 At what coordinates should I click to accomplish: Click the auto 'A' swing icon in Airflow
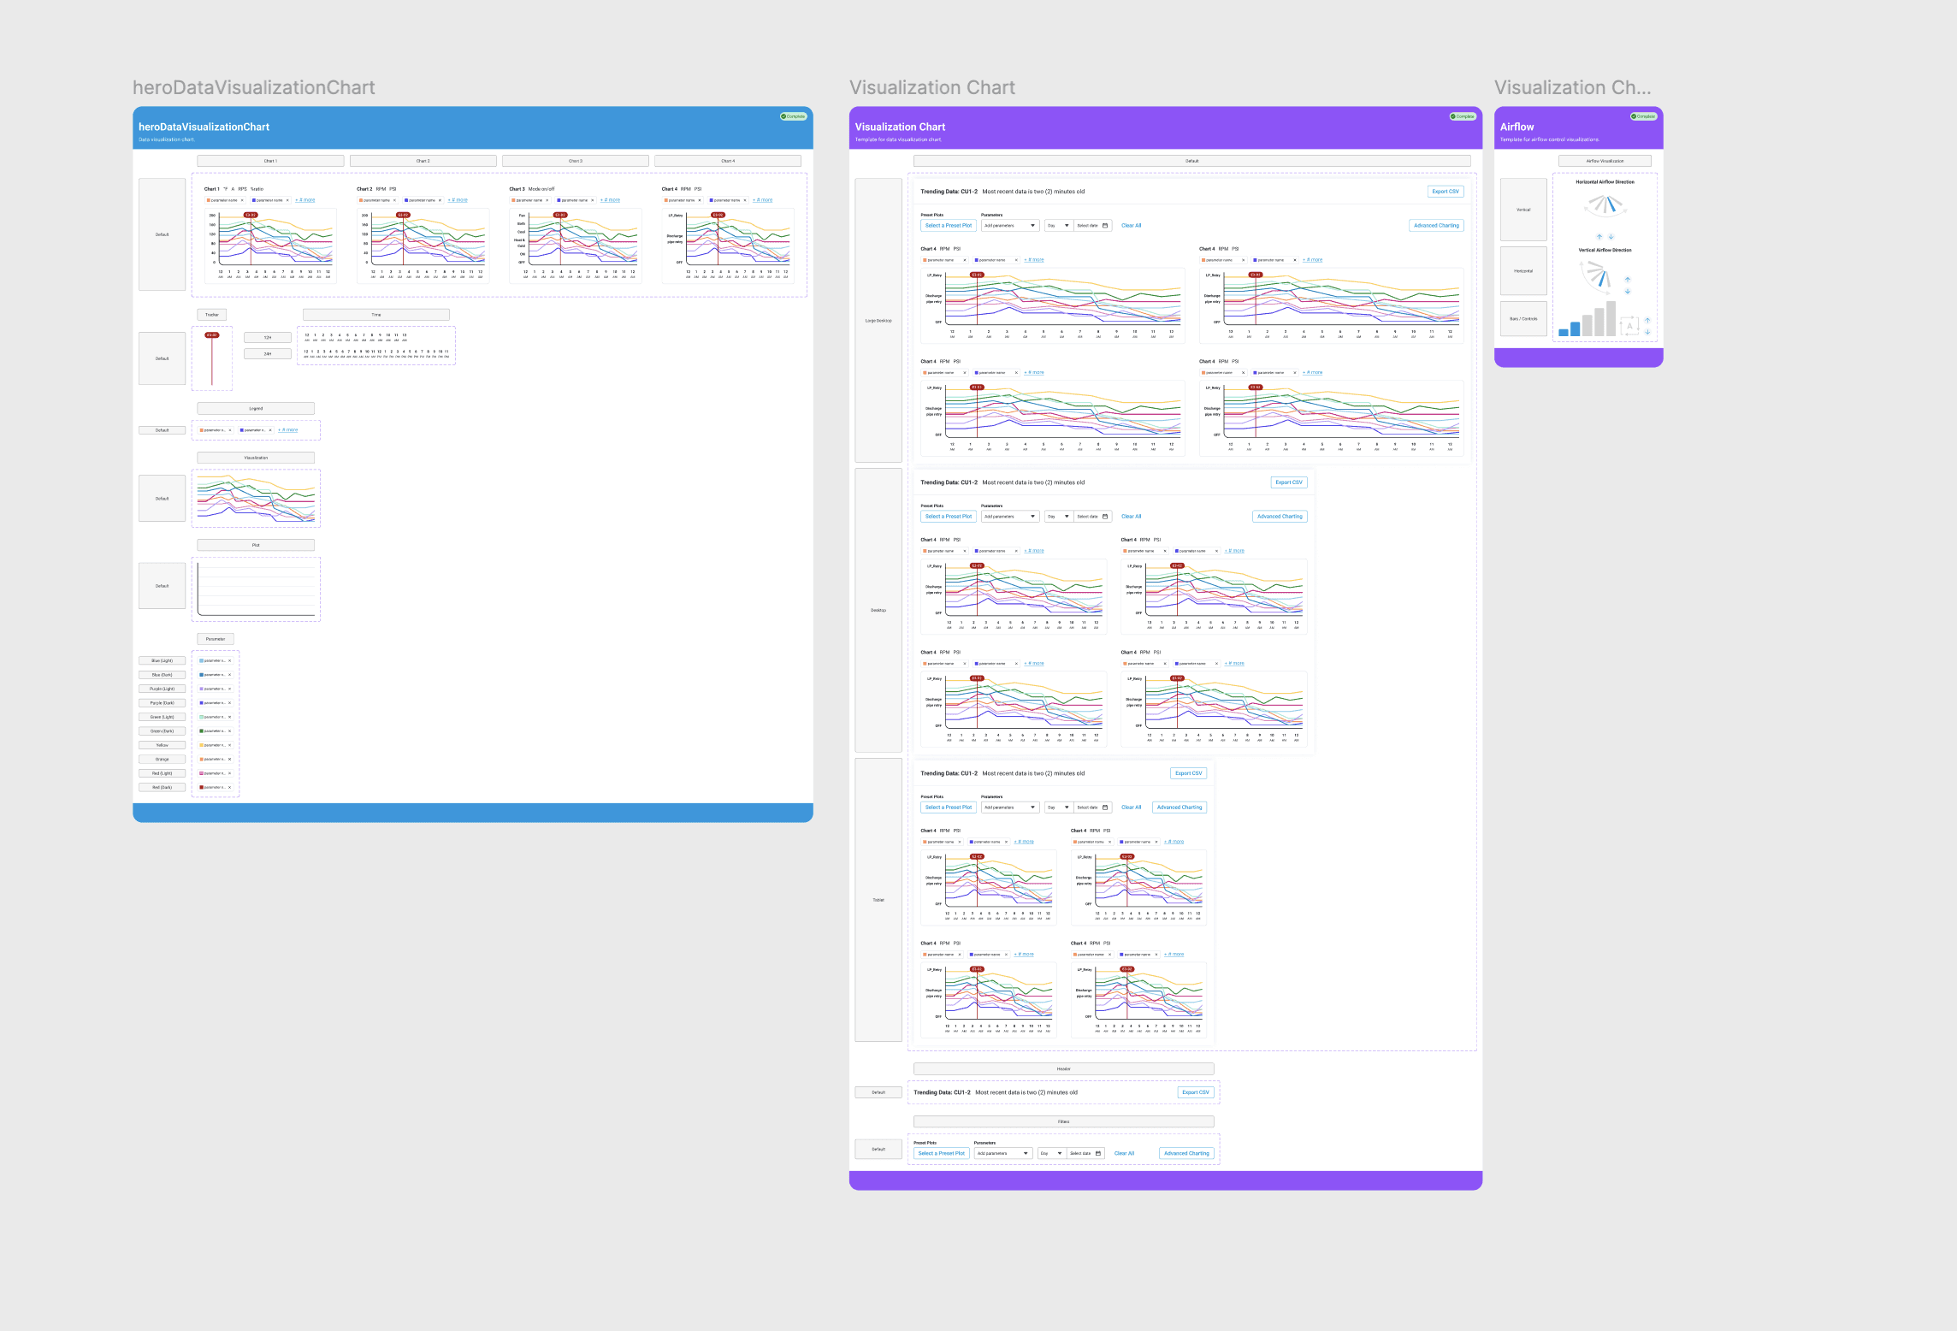click(1629, 326)
